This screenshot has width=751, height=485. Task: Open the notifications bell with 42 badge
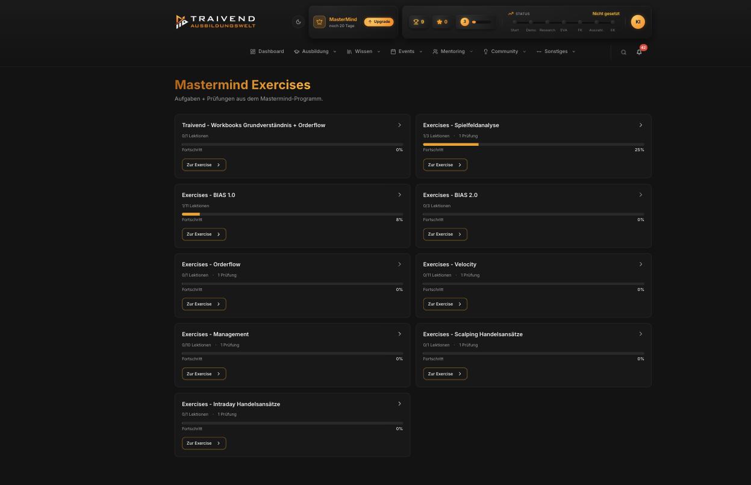tap(639, 52)
